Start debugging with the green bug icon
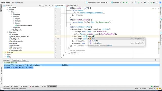This screenshot has height=91, width=162. click(127, 3)
